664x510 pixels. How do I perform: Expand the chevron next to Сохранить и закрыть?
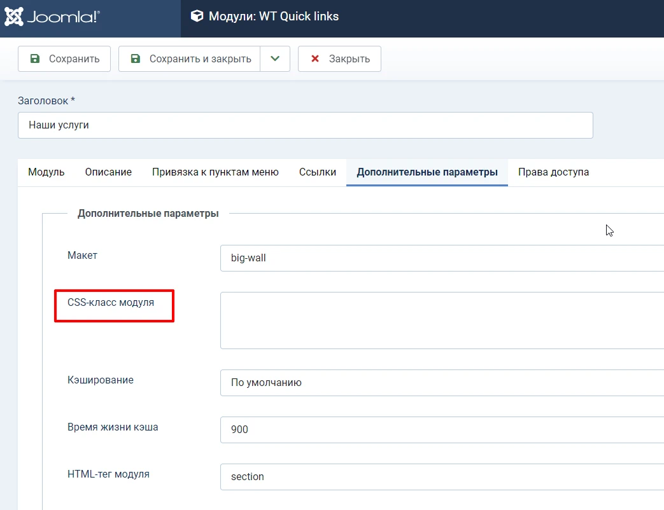point(275,59)
